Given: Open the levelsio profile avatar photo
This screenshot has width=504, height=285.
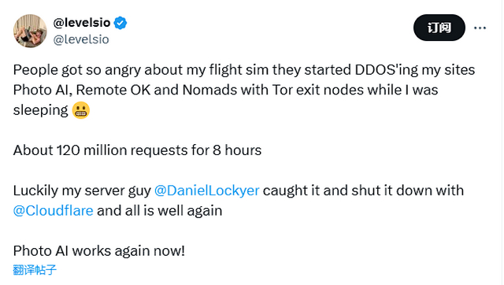Looking at the screenshot, I should [x=30, y=31].
